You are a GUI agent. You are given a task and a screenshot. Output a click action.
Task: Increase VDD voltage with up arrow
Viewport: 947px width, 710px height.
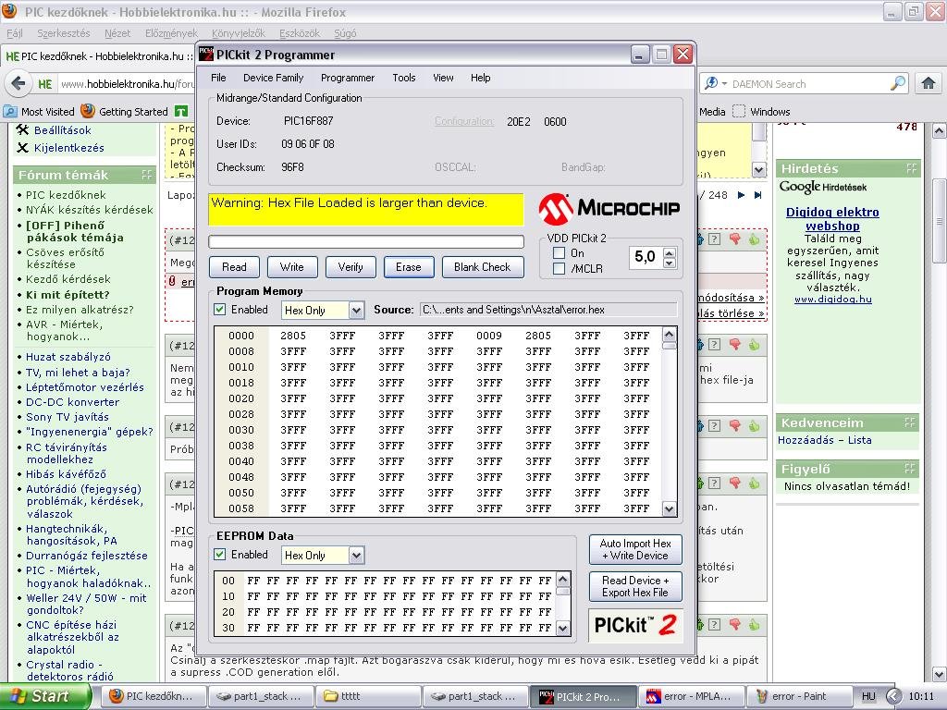coord(670,253)
